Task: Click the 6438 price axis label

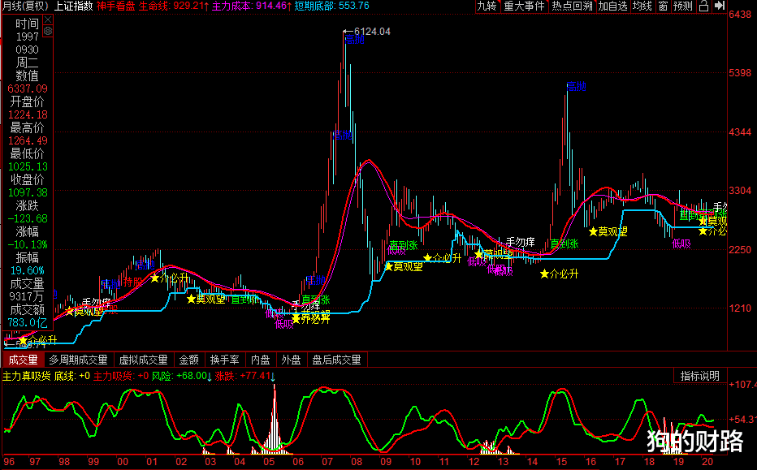Action: 740,14
